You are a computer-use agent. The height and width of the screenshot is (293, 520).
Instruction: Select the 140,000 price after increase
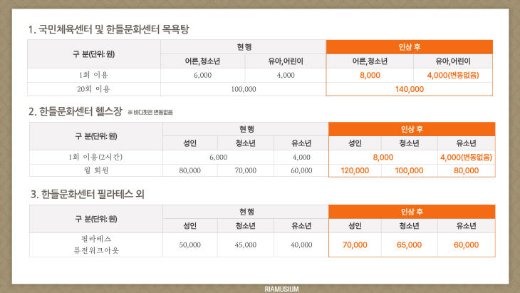pyautogui.click(x=409, y=89)
